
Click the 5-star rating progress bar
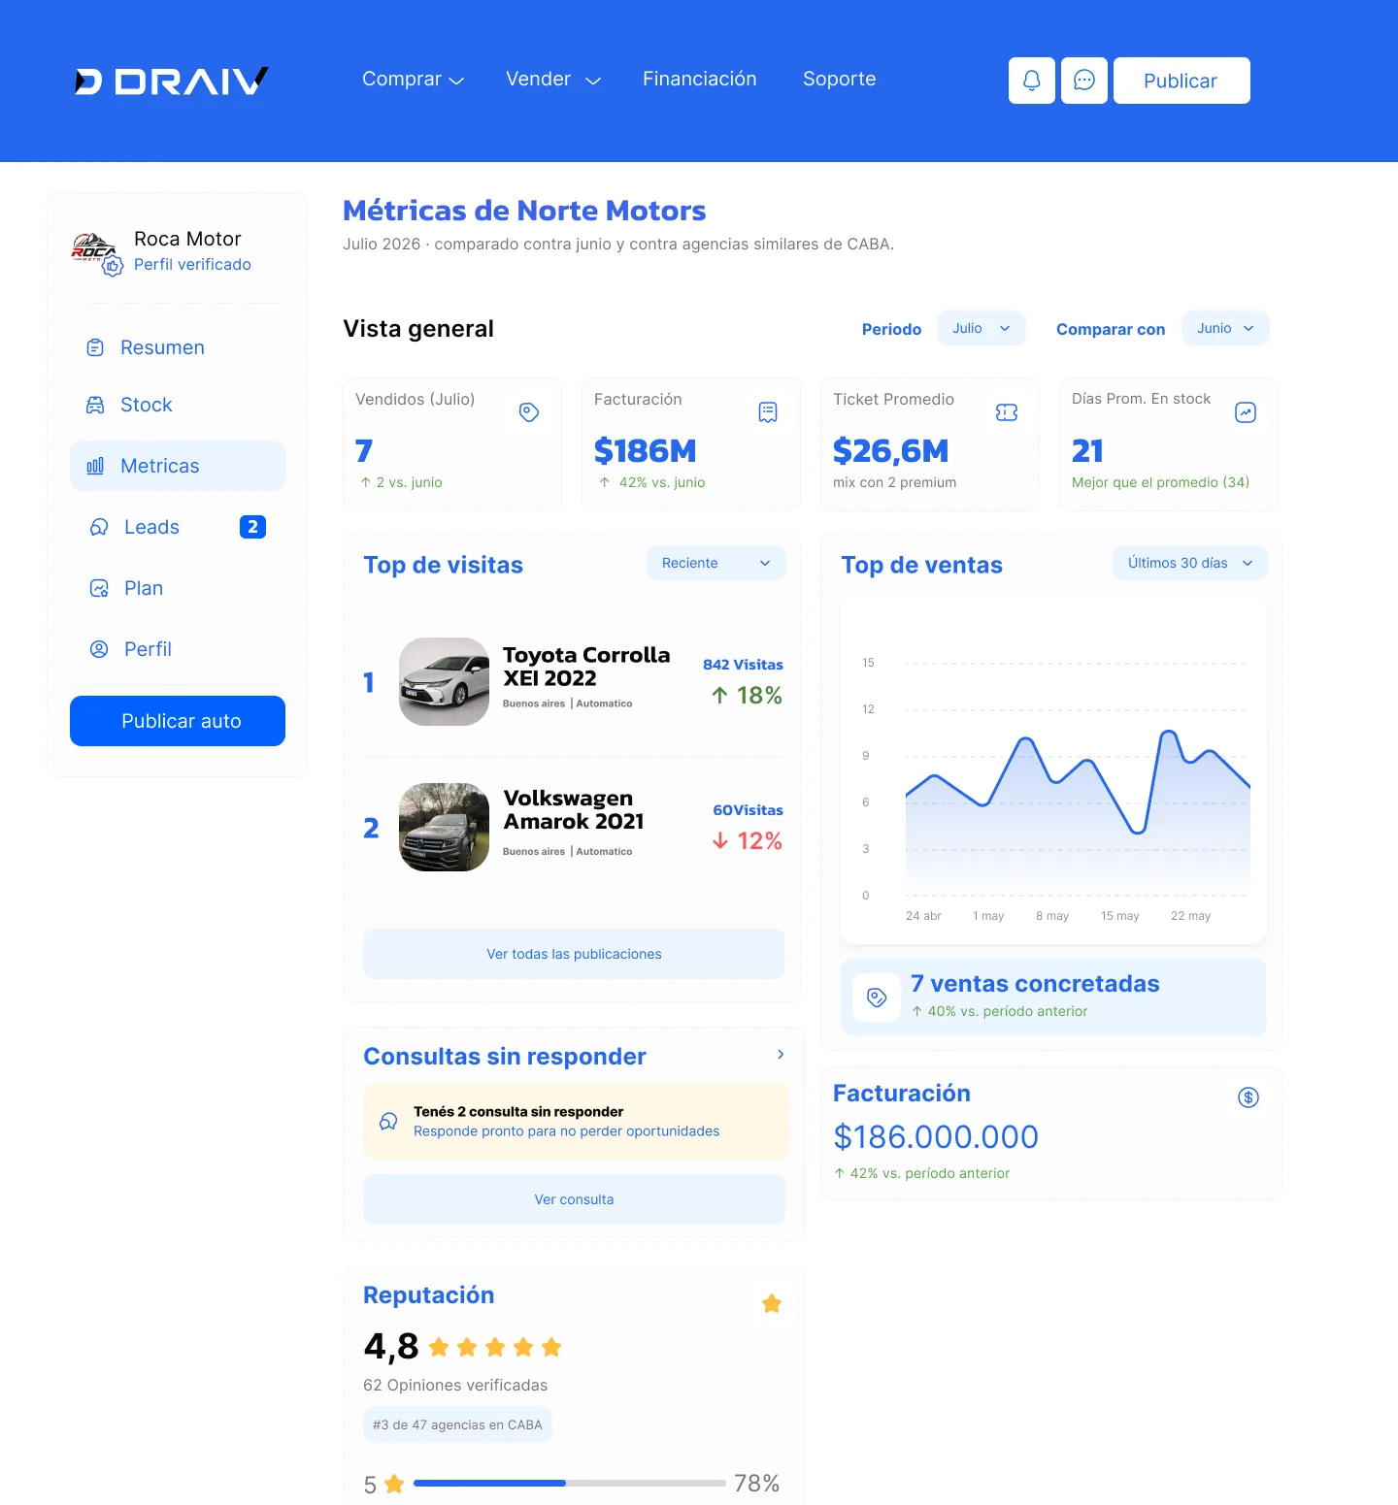click(x=570, y=1483)
